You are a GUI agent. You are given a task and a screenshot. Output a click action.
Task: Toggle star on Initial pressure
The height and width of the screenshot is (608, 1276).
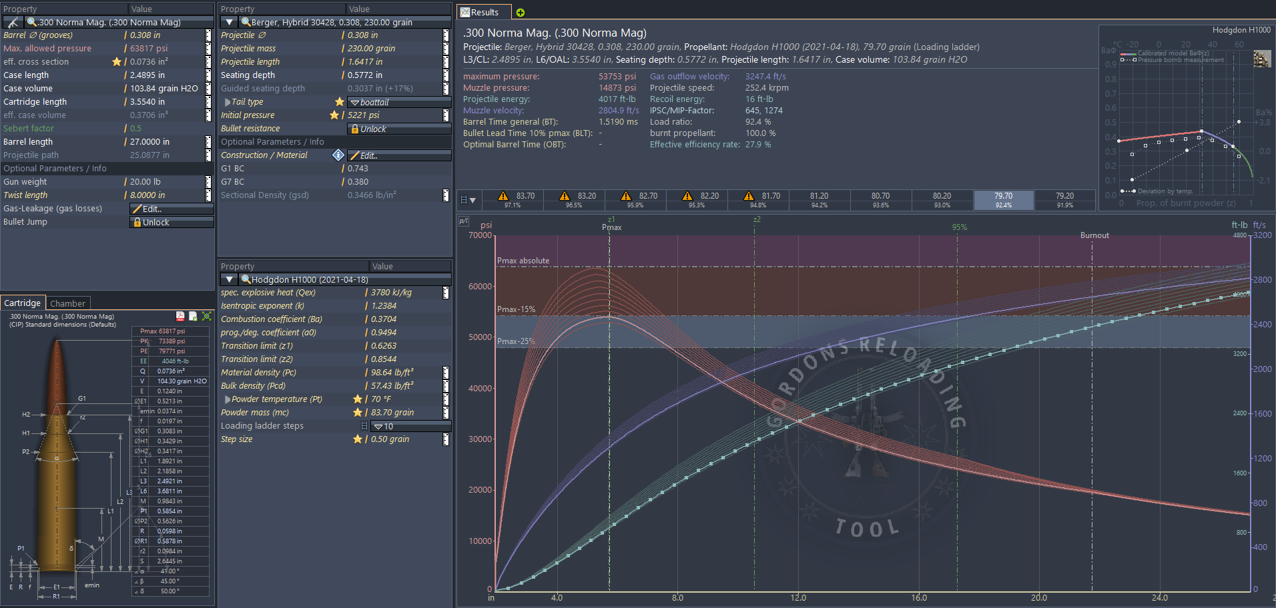coord(334,115)
